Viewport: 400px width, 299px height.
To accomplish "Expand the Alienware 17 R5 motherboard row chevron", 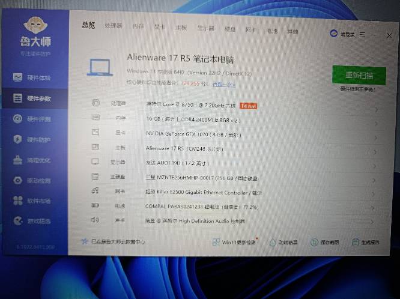I will click(x=375, y=152).
